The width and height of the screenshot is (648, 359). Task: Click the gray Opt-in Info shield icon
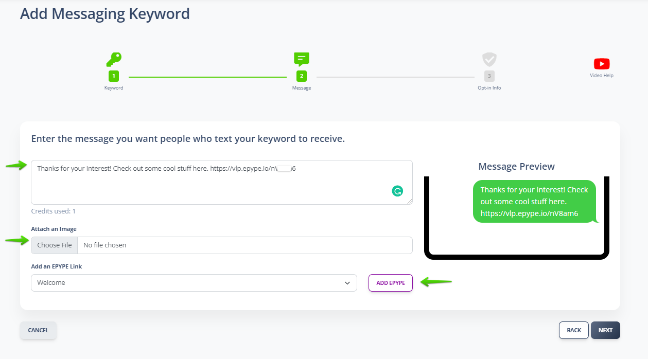(x=489, y=59)
